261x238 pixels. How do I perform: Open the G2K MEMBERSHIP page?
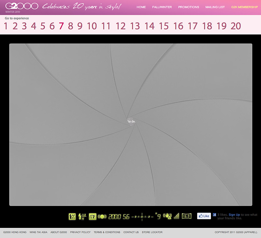tap(244, 7)
